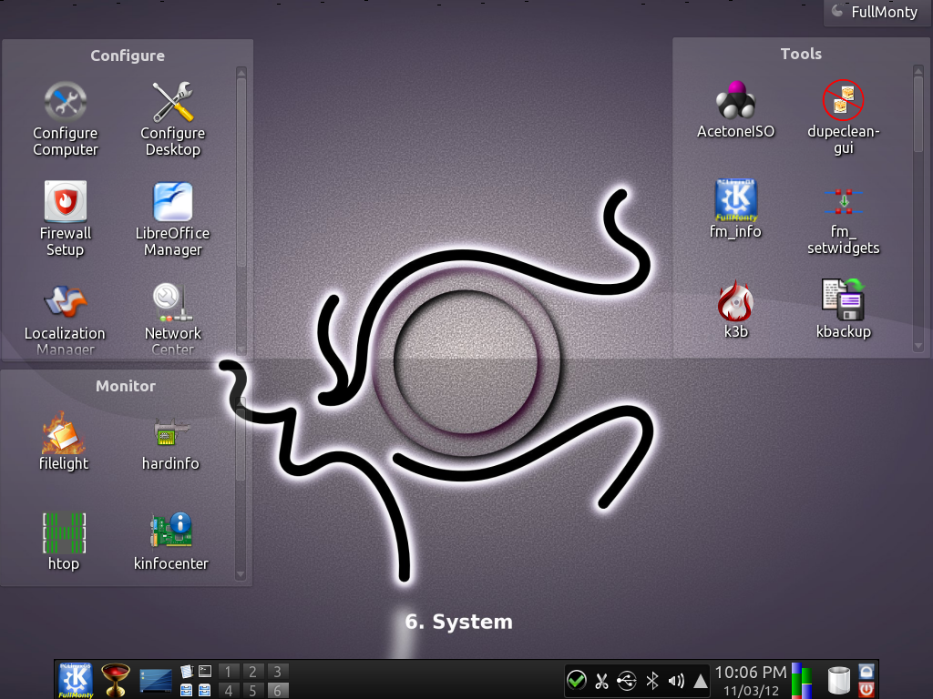The width and height of the screenshot is (933, 699).
Task: Select active virtual desktop 6
Action: point(277,691)
